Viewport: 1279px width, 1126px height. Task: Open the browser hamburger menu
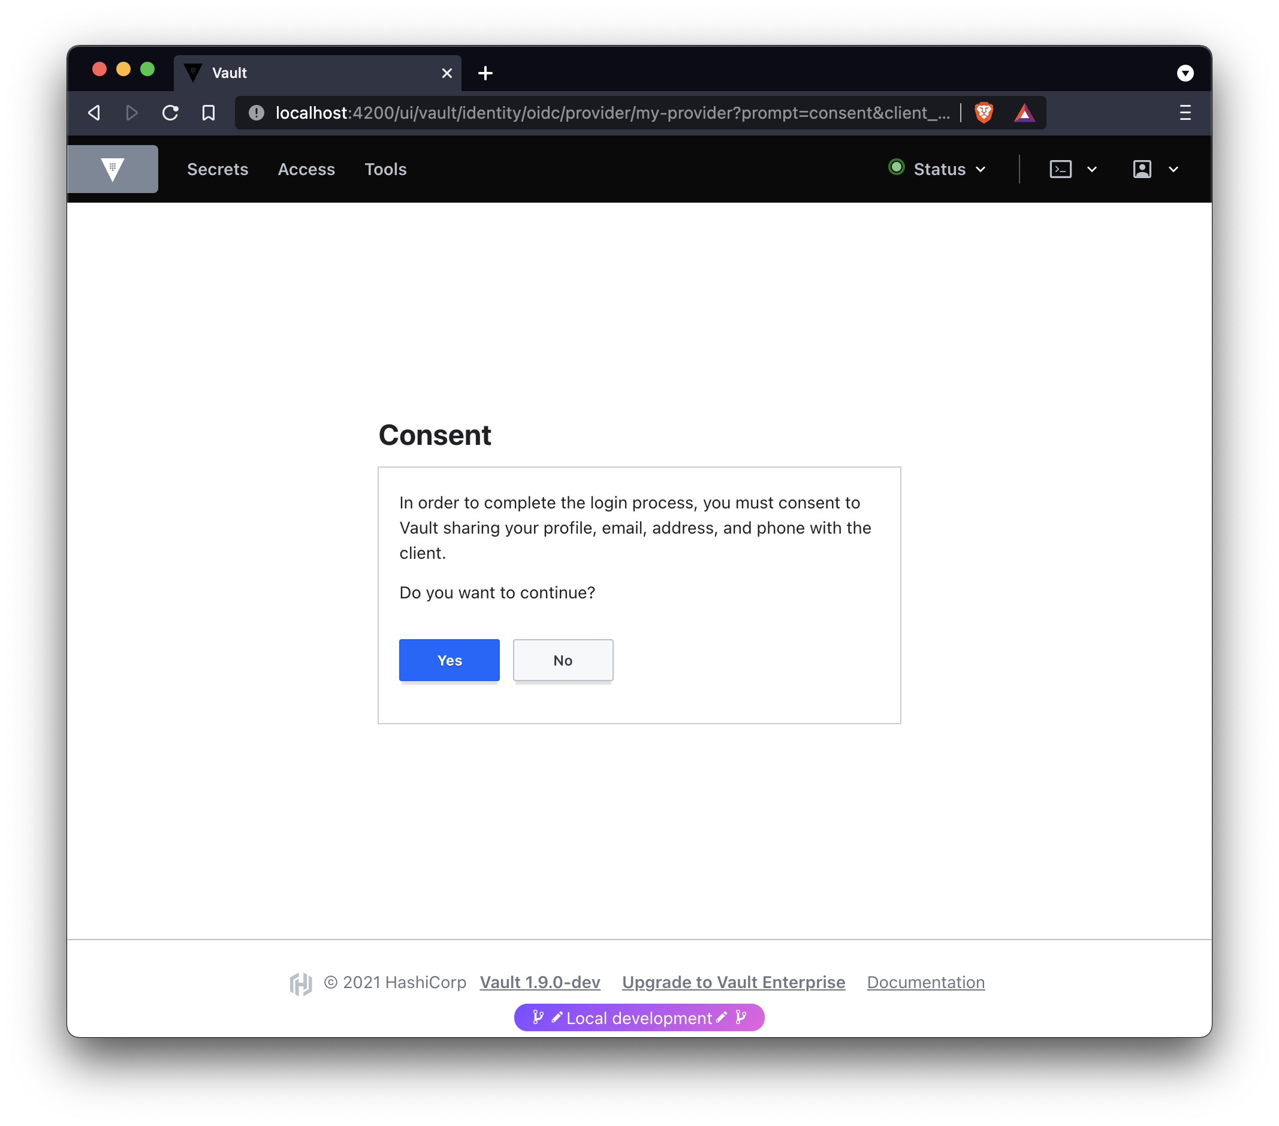[1185, 113]
